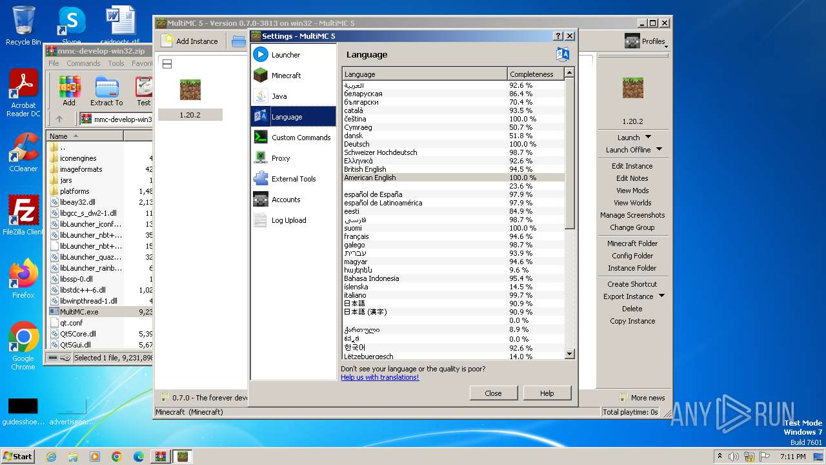This screenshot has height=465, width=826.
Task: Open Minecraft settings page
Action: tap(293, 76)
